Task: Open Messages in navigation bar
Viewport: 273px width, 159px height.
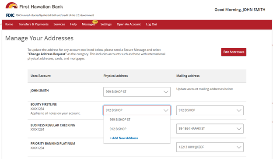Action: click(88, 25)
